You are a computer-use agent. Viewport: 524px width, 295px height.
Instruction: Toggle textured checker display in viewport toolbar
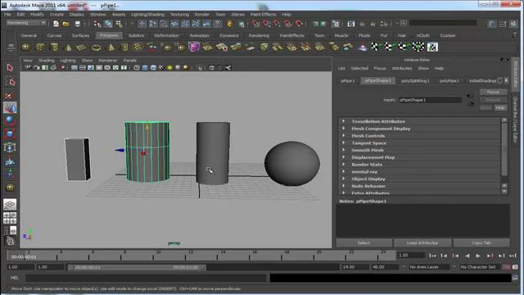(161, 67)
